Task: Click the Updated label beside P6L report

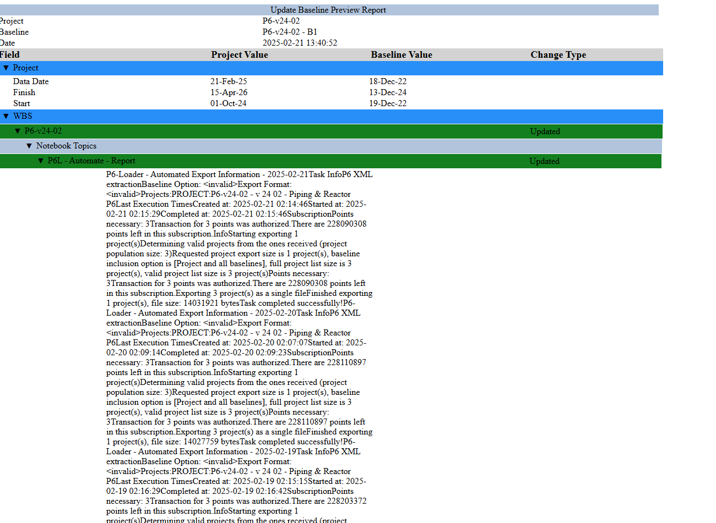Action: click(545, 161)
